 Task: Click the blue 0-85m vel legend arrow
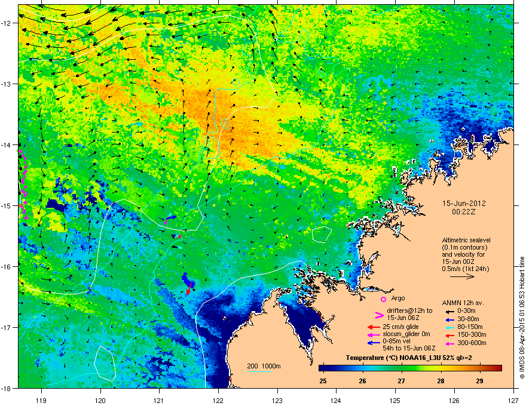[x=374, y=343]
